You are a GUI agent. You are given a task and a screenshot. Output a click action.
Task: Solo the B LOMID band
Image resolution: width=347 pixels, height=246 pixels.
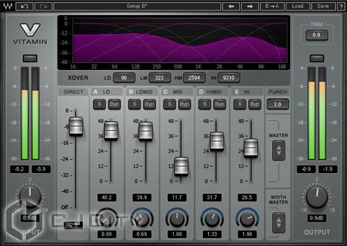[x=134, y=104]
